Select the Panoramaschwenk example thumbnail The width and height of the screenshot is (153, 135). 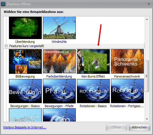(127, 61)
